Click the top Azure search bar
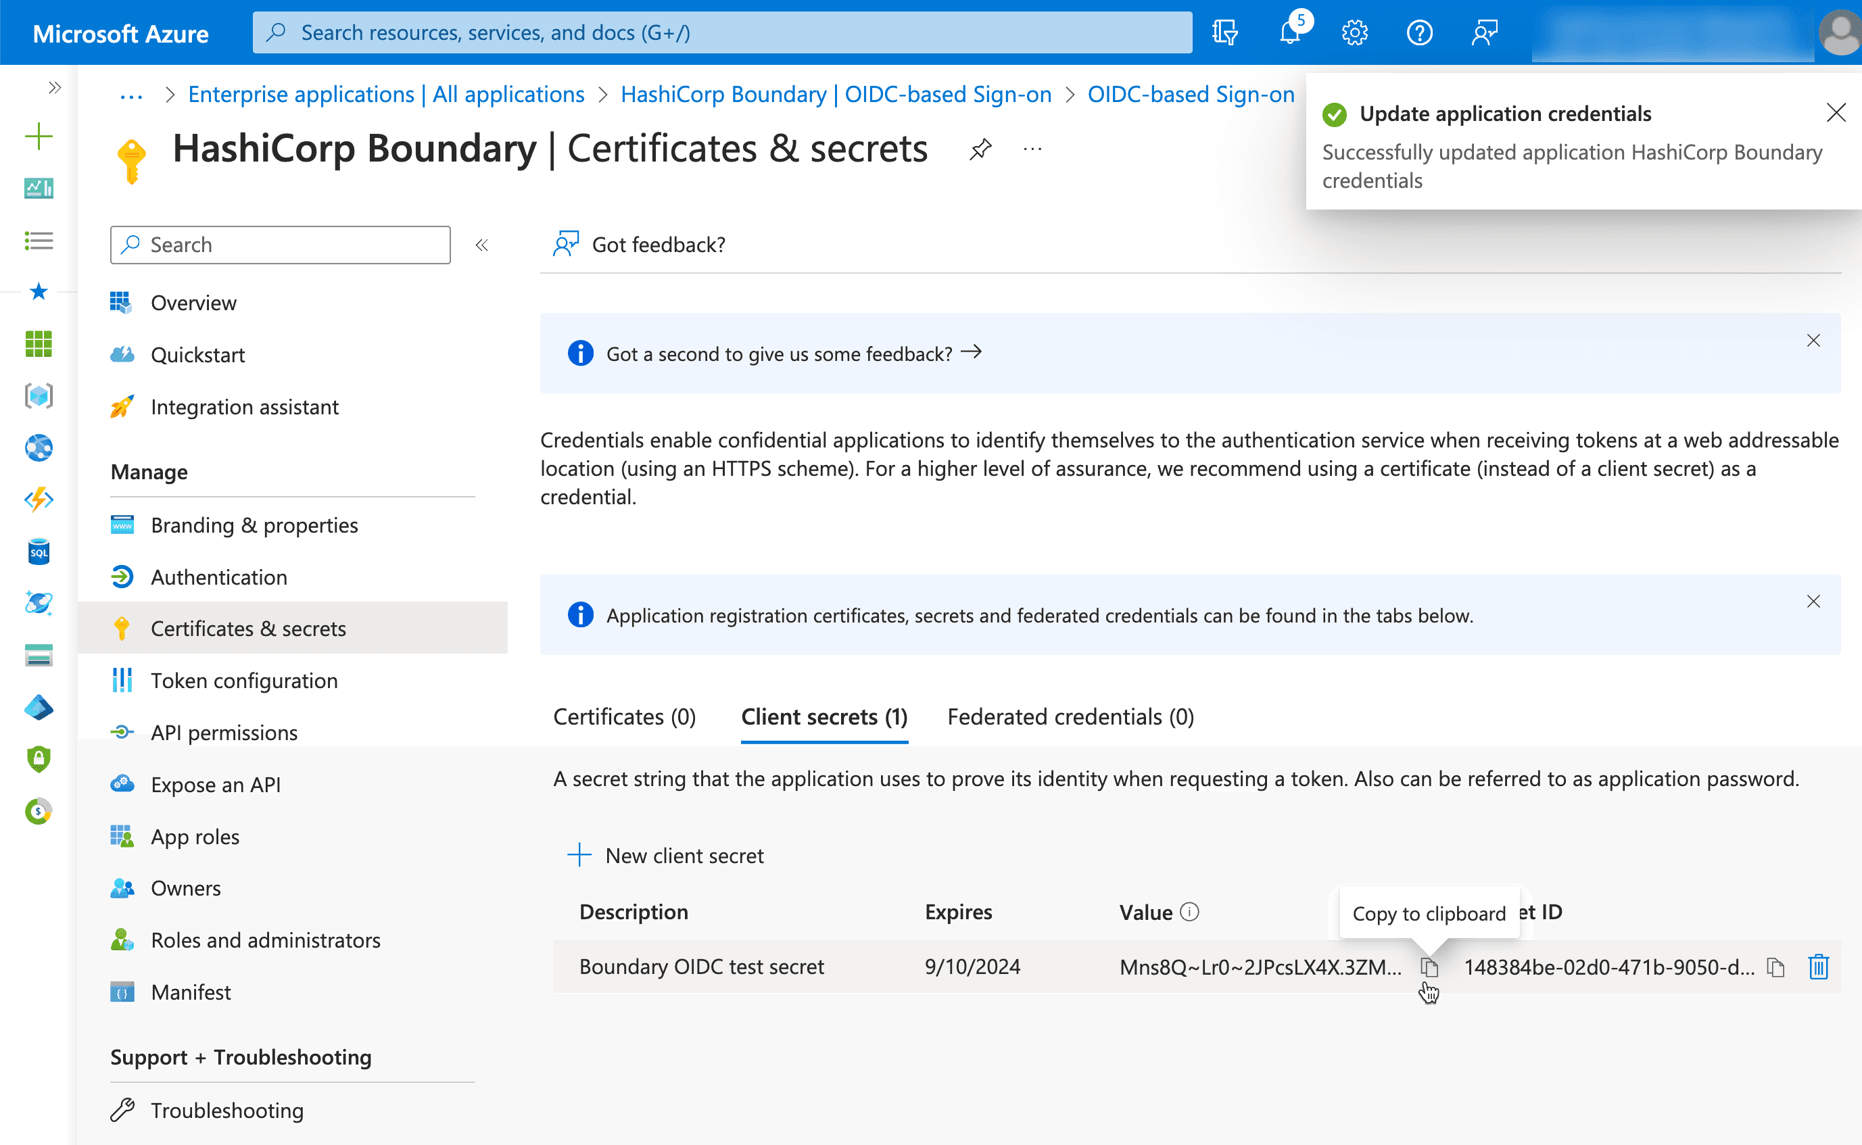Image resolution: width=1862 pixels, height=1145 pixels. coord(722,32)
